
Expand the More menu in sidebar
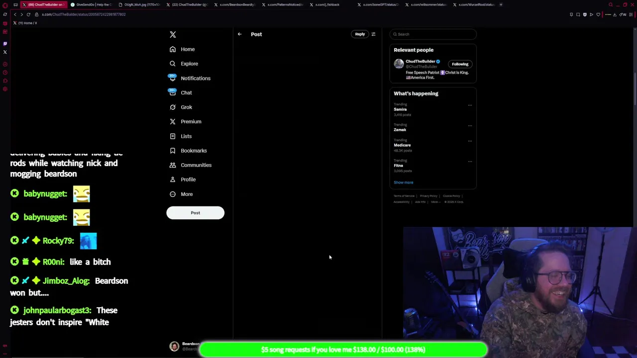[x=181, y=194]
